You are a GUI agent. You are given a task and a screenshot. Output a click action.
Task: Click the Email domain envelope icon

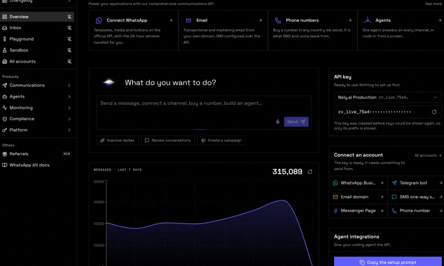(x=336, y=197)
